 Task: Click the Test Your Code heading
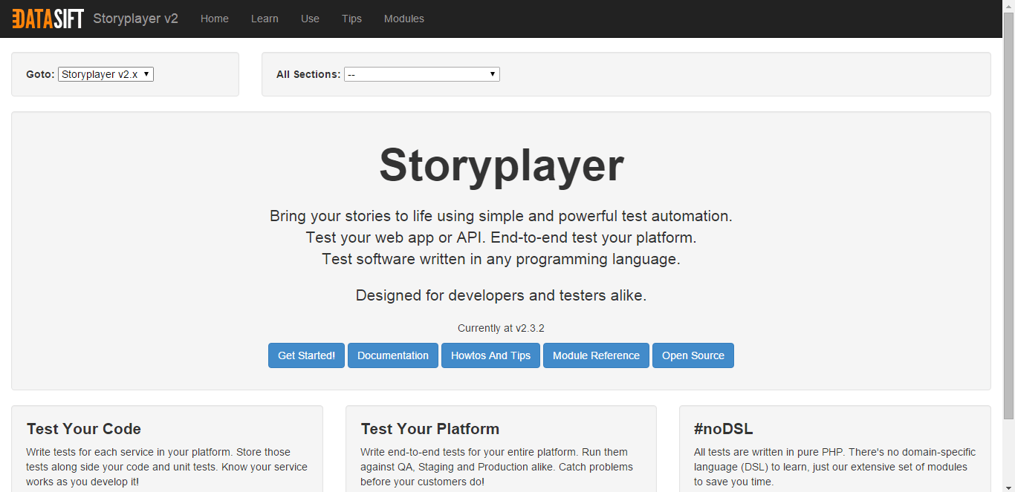84,429
